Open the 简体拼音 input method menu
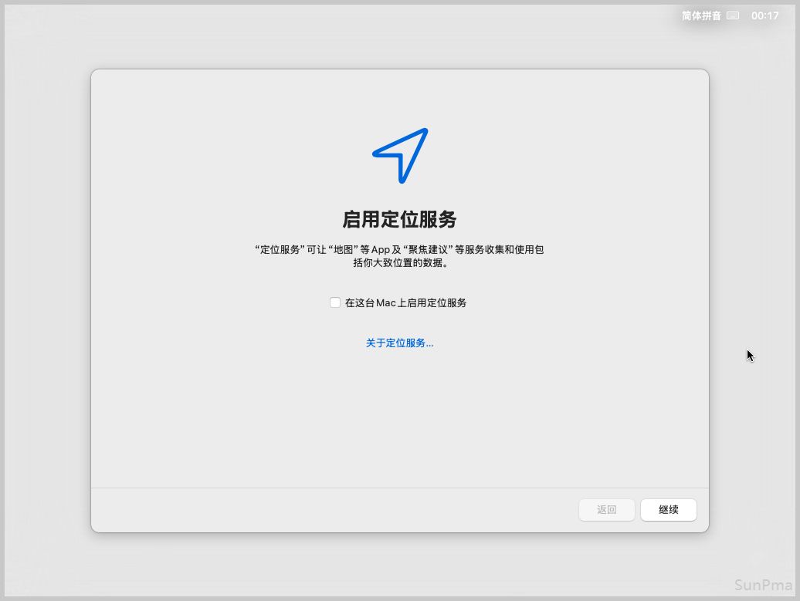The image size is (800, 601). (x=701, y=15)
